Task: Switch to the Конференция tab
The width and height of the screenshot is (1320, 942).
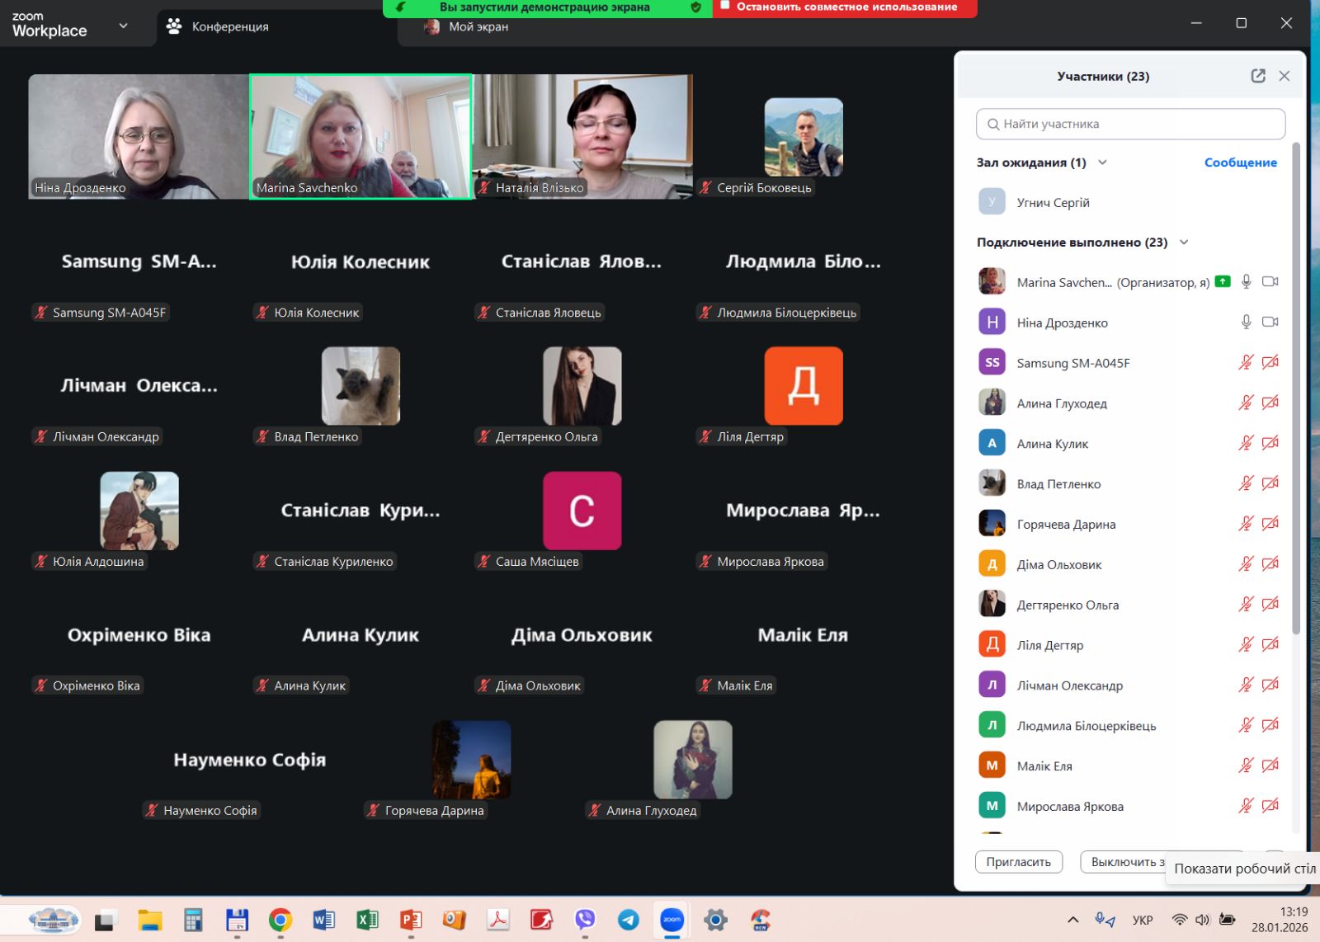Action: click(219, 26)
